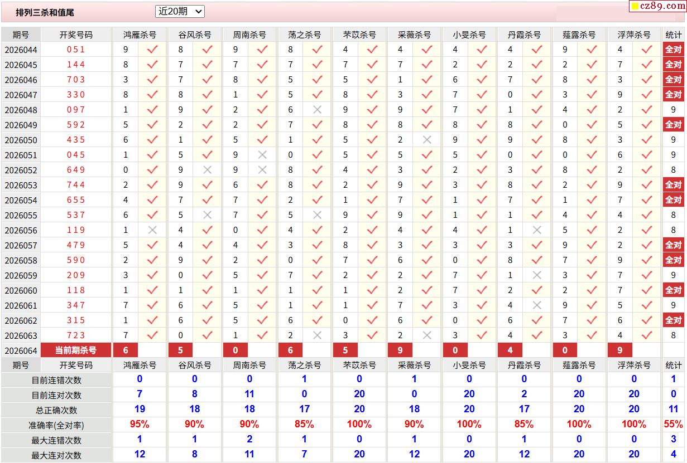
Task: Click the gray X mark in row 2026048 荡之 column
Action: [318, 110]
